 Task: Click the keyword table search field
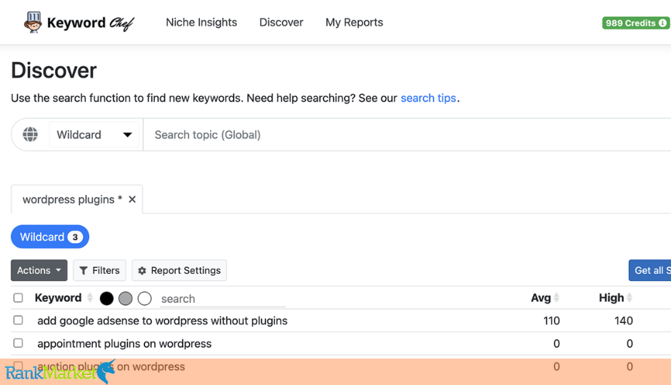click(x=223, y=299)
